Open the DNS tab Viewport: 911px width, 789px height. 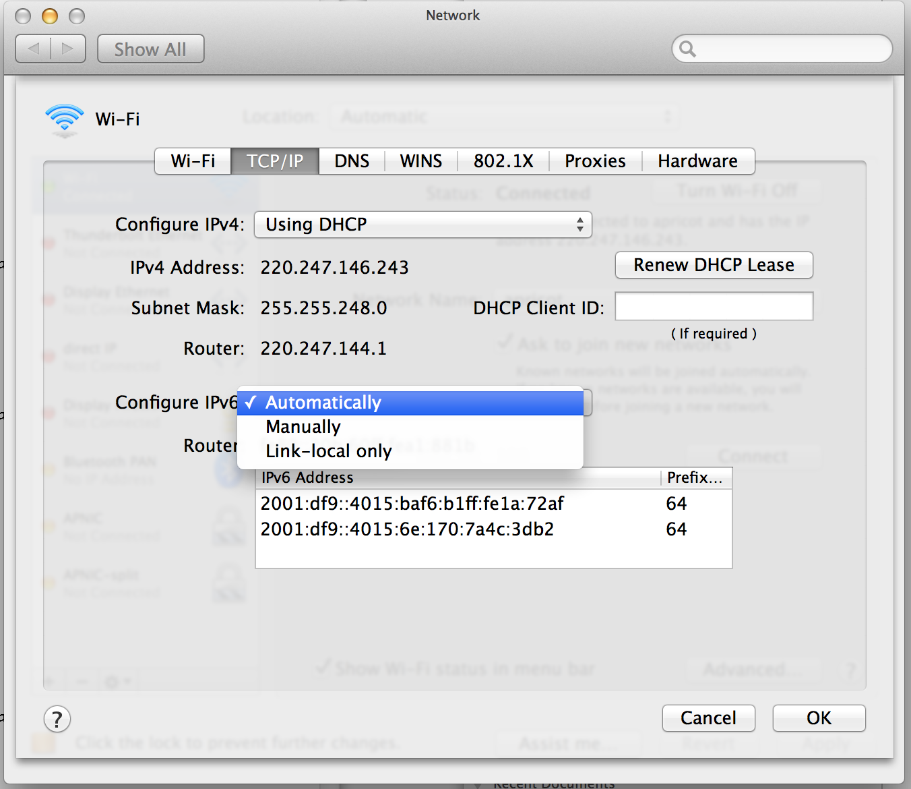[x=352, y=161]
